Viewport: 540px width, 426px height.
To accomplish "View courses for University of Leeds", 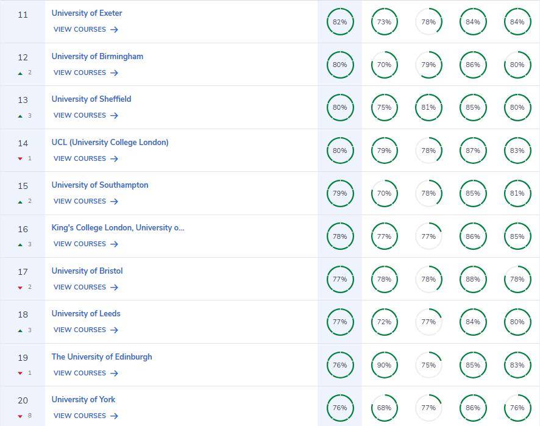I will (x=86, y=330).
